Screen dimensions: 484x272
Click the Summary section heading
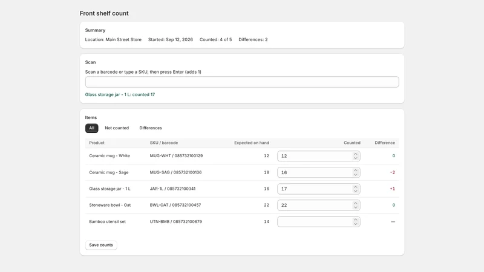95,30
